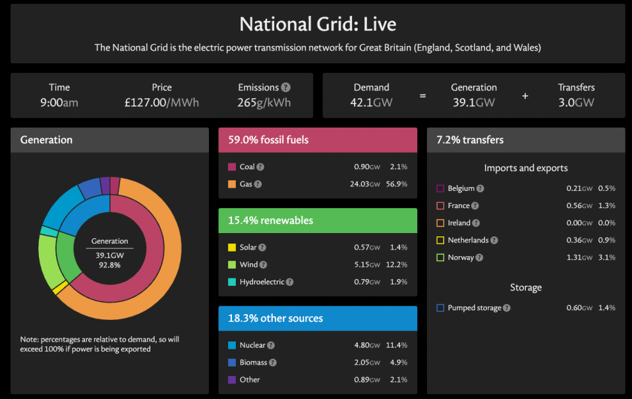Click the Gas info question mark

(258, 184)
